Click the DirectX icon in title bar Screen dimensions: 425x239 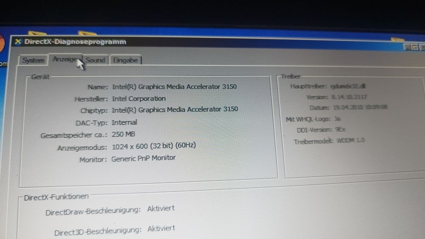(x=18, y=42)
